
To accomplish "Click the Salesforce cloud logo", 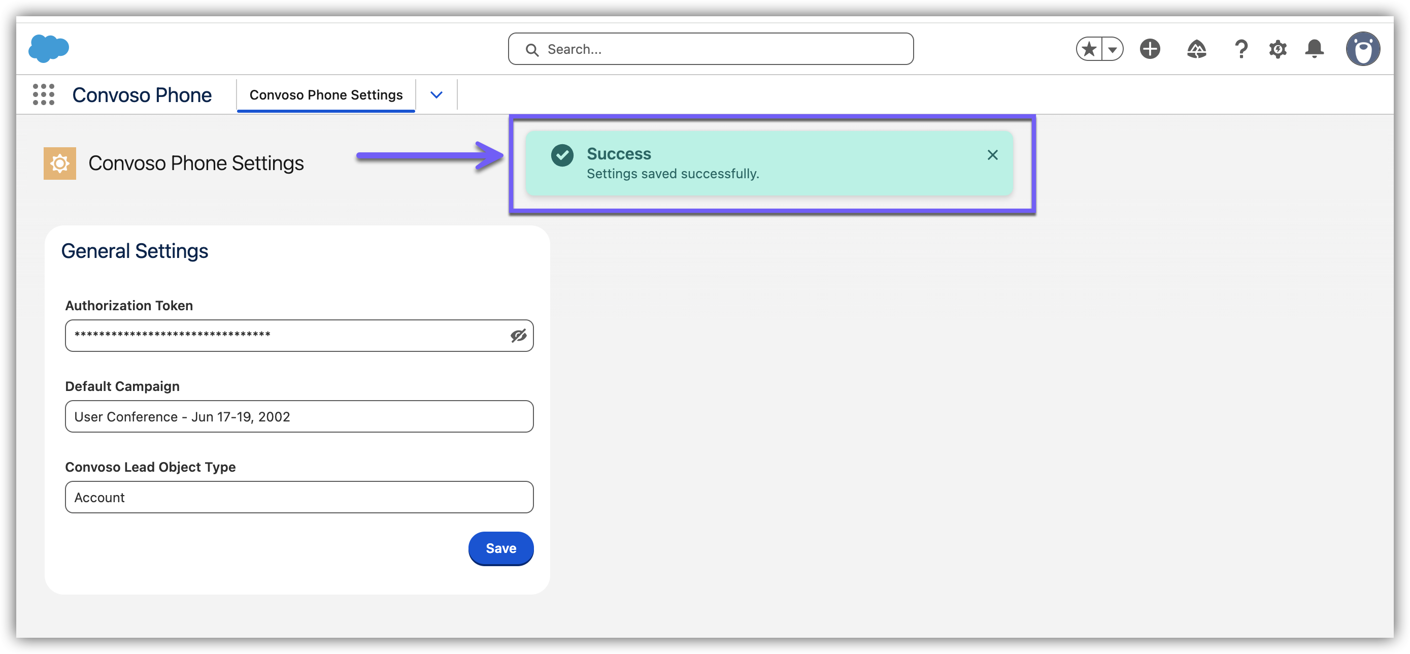I will (49, 48).
